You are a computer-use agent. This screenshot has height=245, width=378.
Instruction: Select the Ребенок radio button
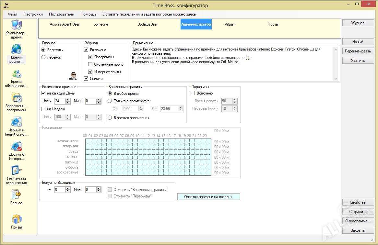43,57
